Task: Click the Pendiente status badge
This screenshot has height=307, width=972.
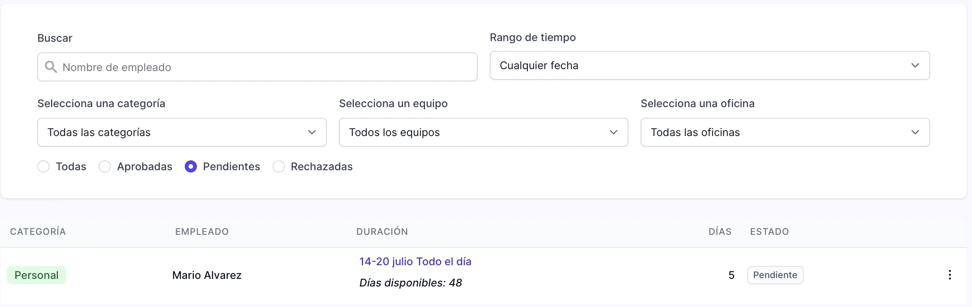Action: 775,275
